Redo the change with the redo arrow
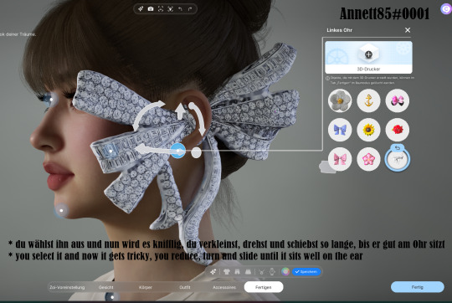This screenshot has width=452, height=303. point(190,9)
